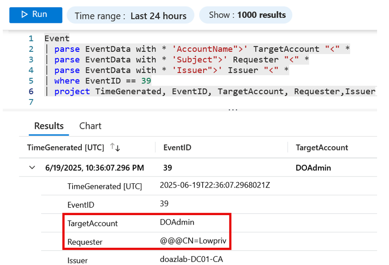Open the Show 1000 results selector
Image resolution: width=389 pixels, height=265 pixels.
[247, 15]
